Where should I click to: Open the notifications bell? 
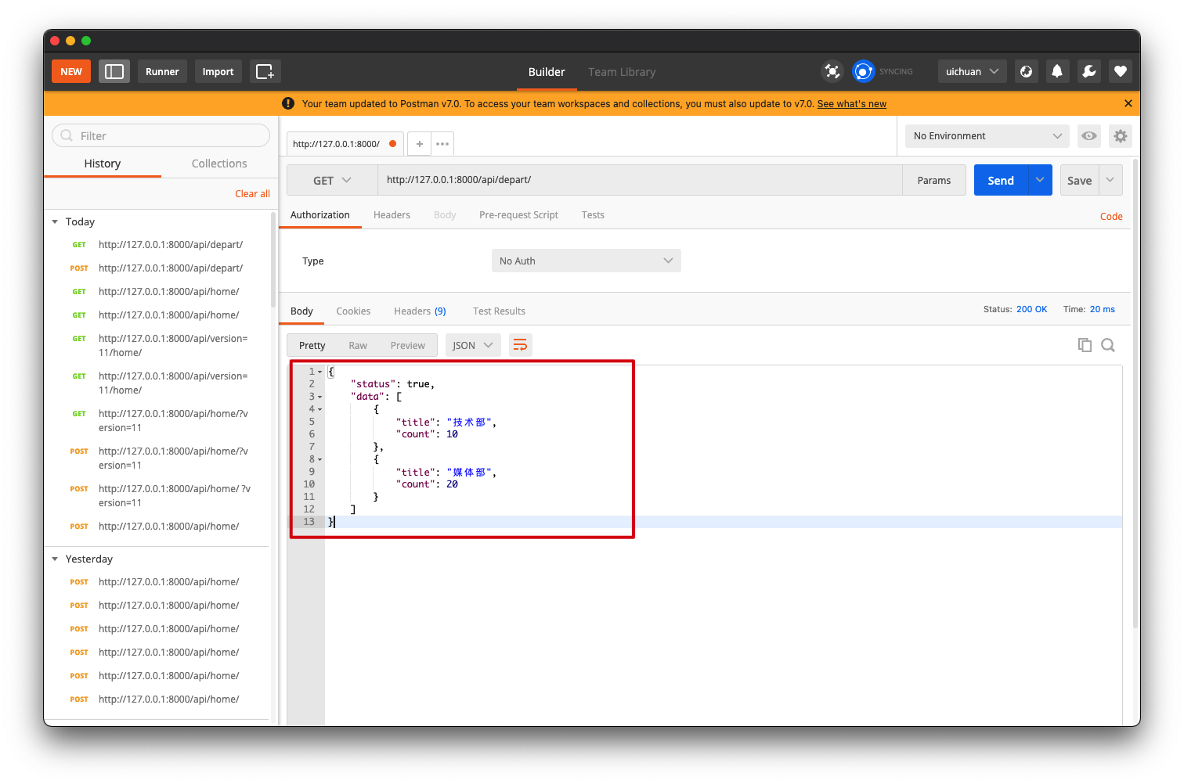click(1057, 71)
